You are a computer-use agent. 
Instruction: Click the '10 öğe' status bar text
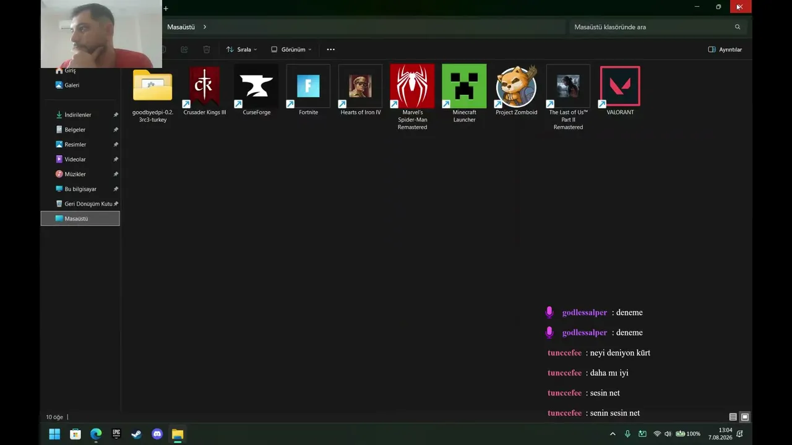point(54,417)
